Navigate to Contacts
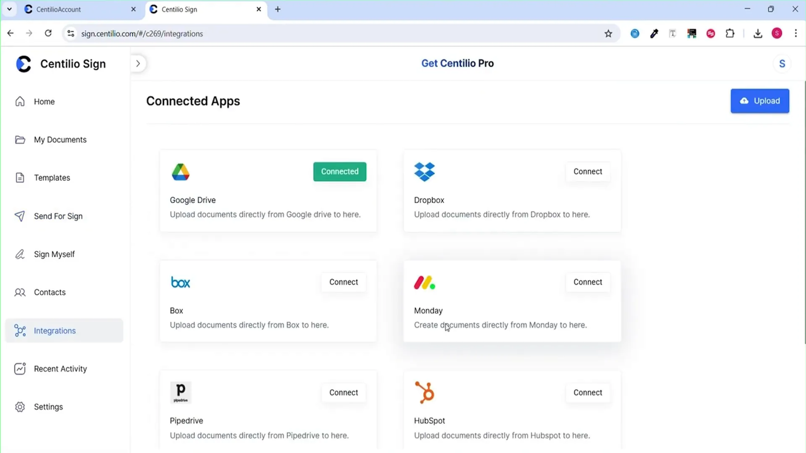The width and height of the screenshot is (806, 453). (x=64, y=292)
